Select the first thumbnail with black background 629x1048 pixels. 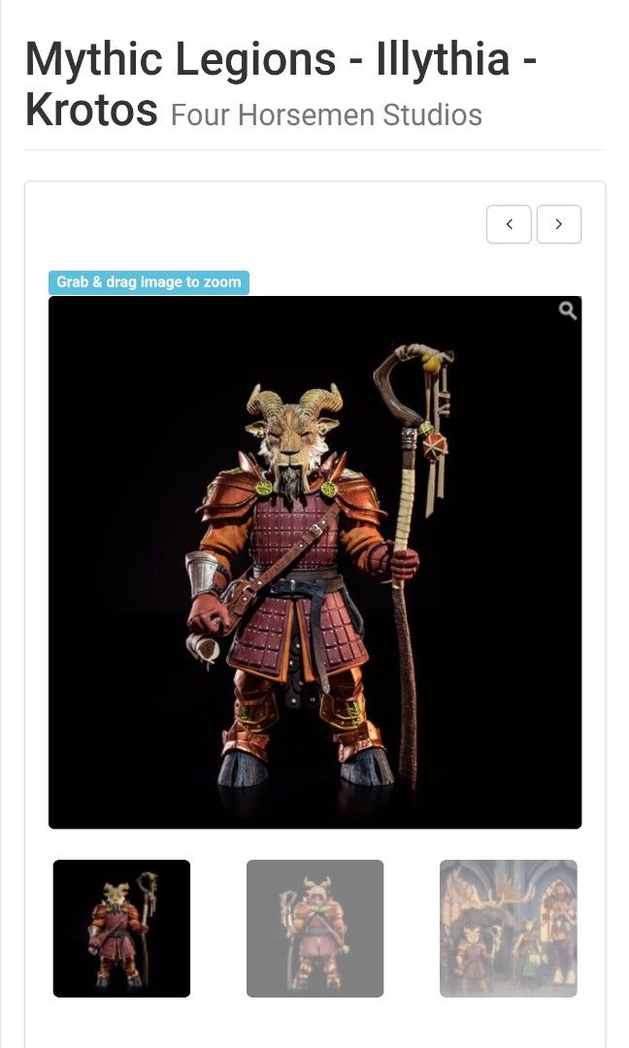point(121,929)
